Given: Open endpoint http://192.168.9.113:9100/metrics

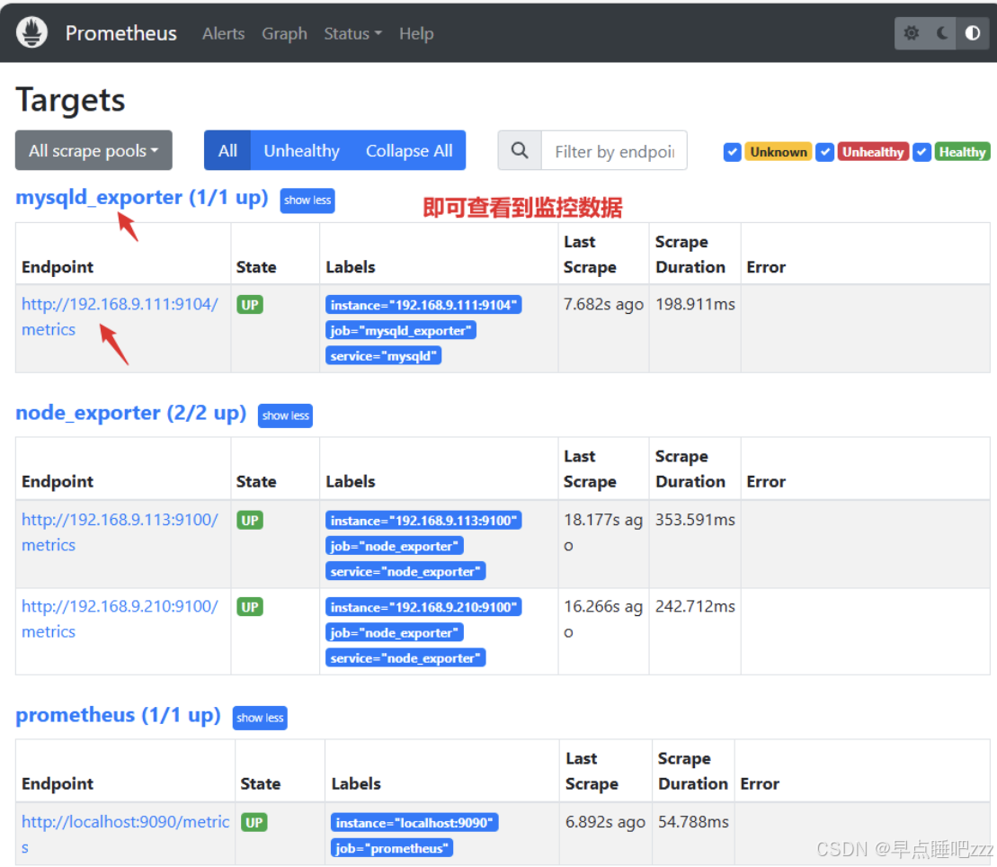Looking at the screenshot, I should pos(120,532).
